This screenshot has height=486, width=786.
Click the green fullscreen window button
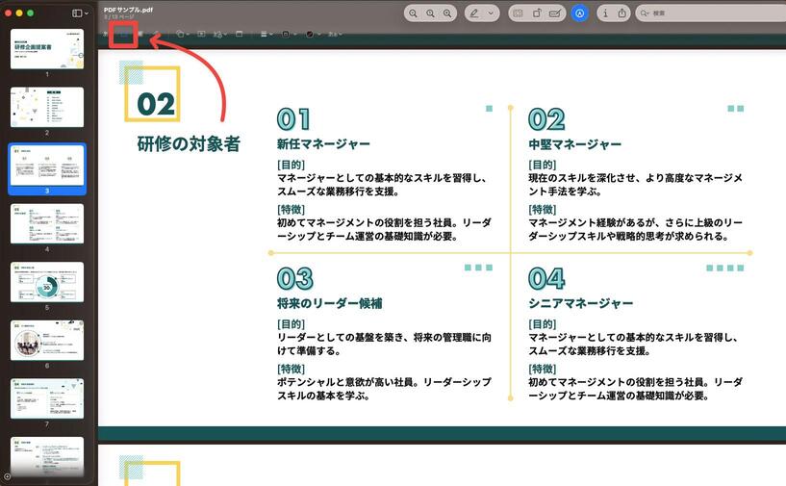coord(31,13)
